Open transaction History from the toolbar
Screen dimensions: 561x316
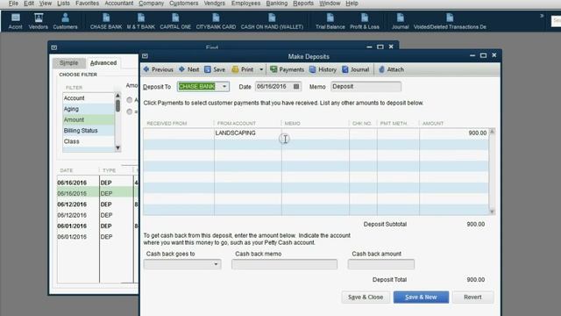point(323,69)
